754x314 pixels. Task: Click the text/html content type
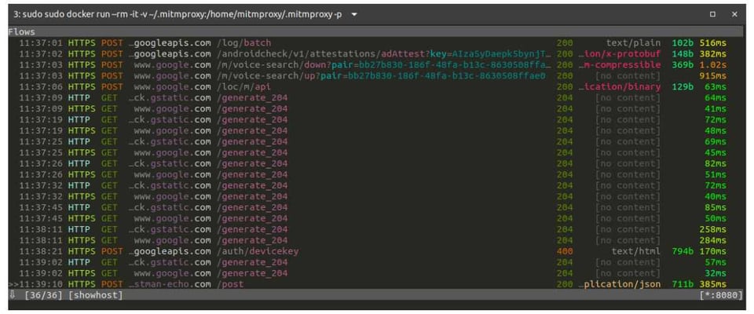(635, 251)
